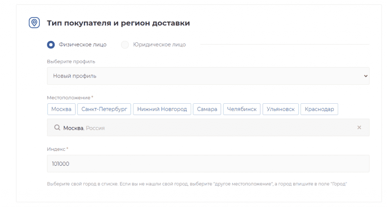Select Челябинск from the city shortcuts
Viewport: 387px width, 207px height.
(241, 109)
